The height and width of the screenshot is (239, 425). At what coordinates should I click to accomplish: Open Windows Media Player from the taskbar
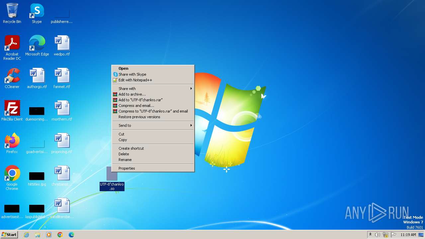click(49, 235)
